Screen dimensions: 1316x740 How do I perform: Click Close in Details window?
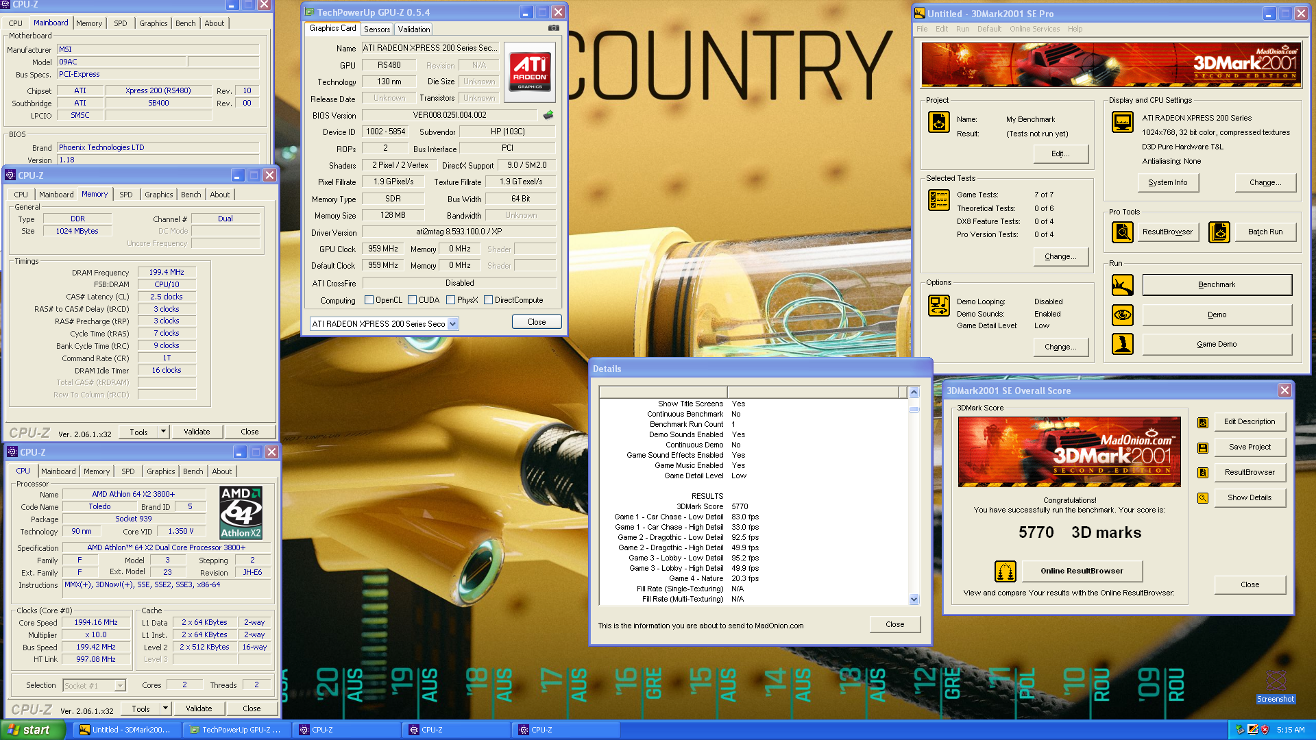pos(894,624)
